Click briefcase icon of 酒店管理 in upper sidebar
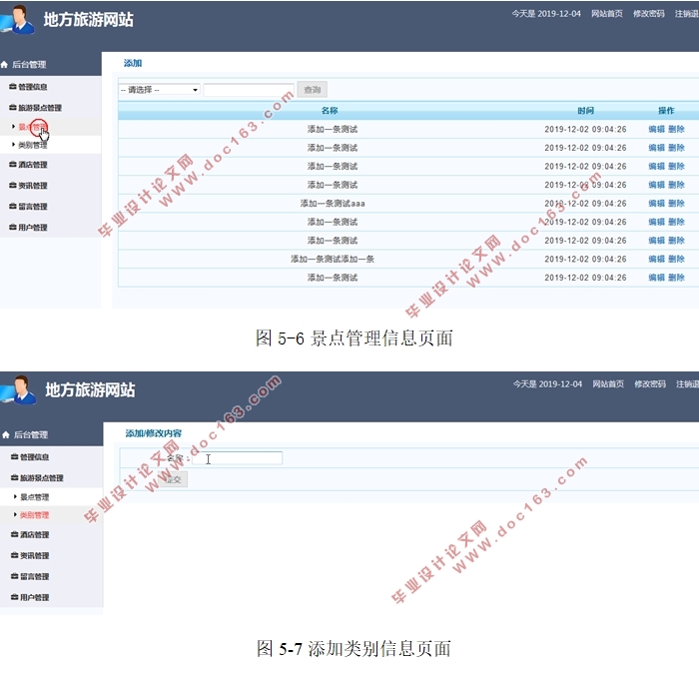 coord(12,164)
